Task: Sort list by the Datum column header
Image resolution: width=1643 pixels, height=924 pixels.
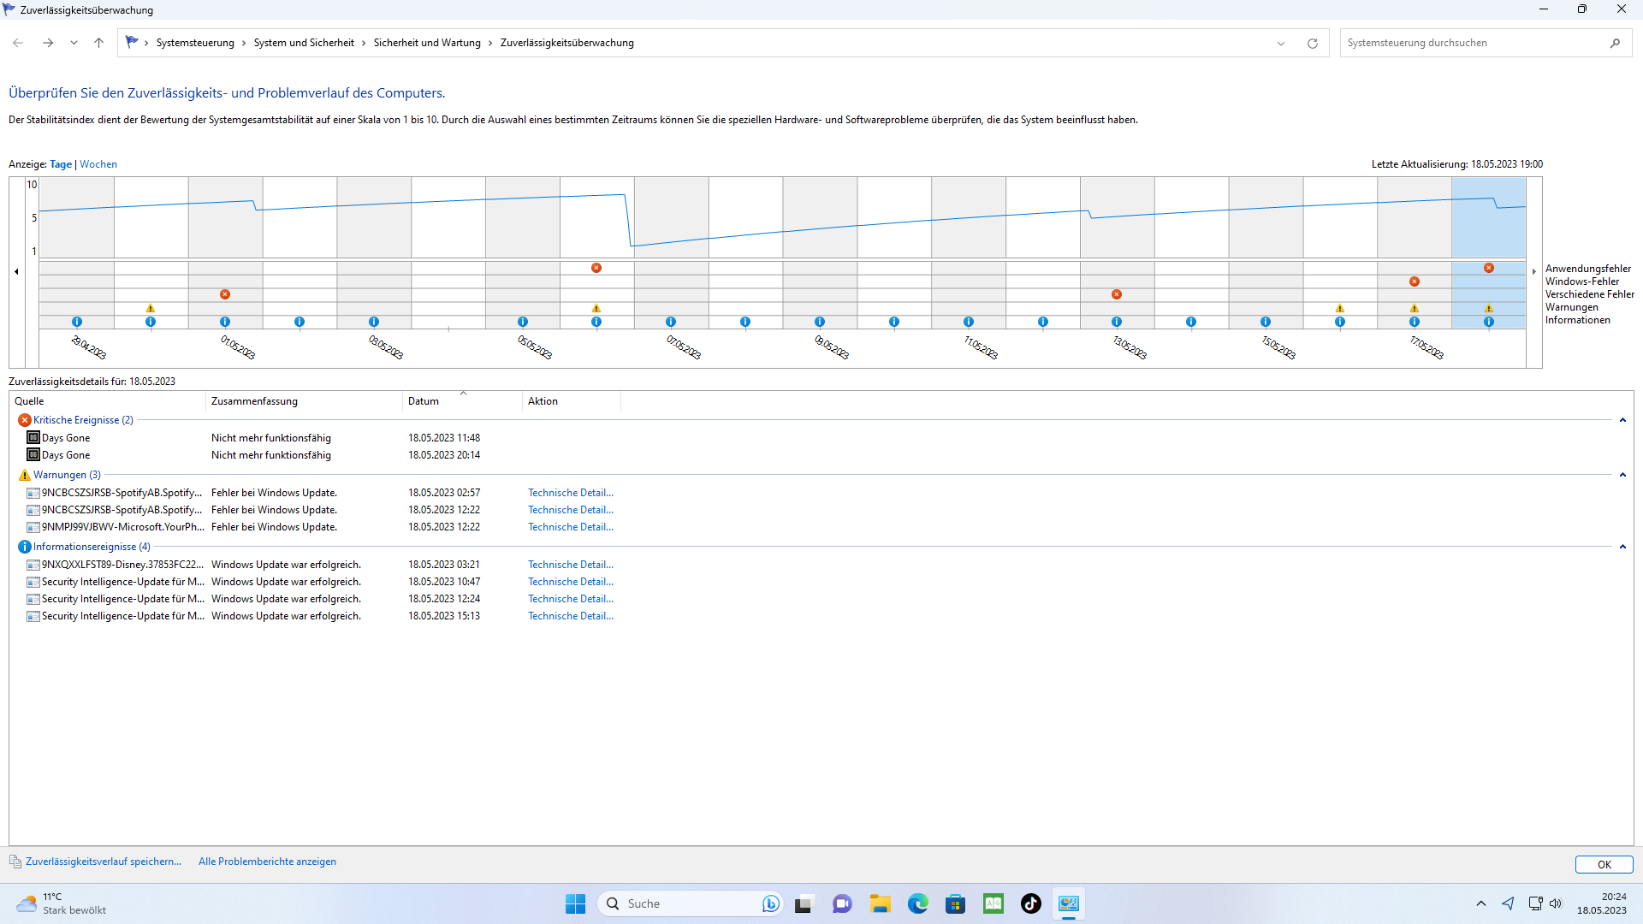Action: point(424,401)
